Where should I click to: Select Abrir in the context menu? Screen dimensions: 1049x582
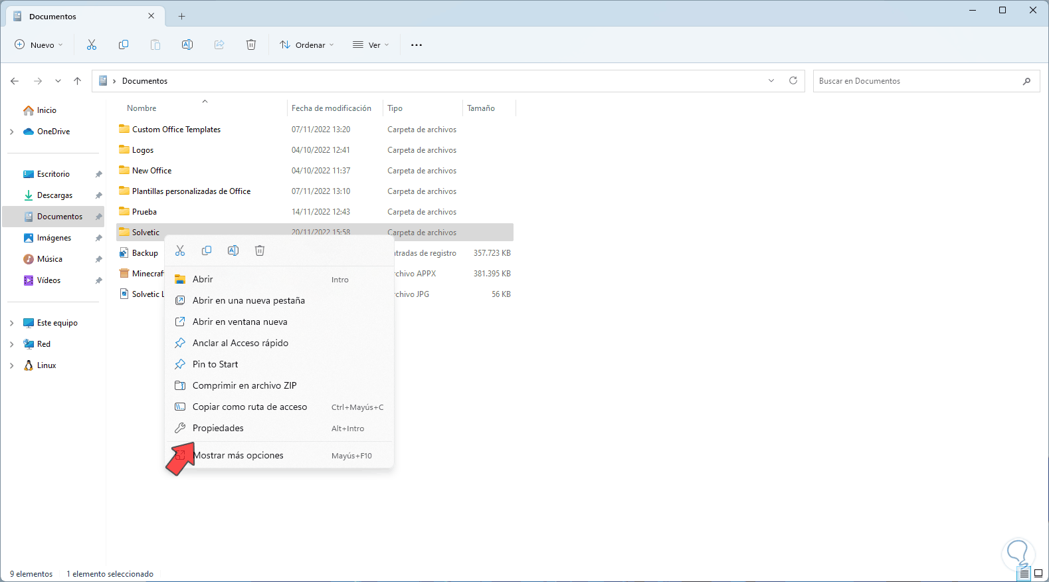(x=279, y=280)
